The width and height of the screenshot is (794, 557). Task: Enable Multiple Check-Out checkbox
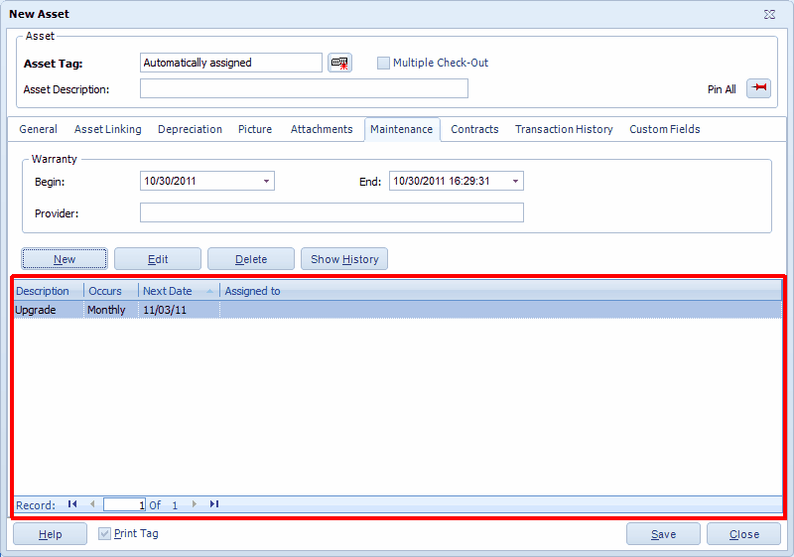[x=383, y=63]
